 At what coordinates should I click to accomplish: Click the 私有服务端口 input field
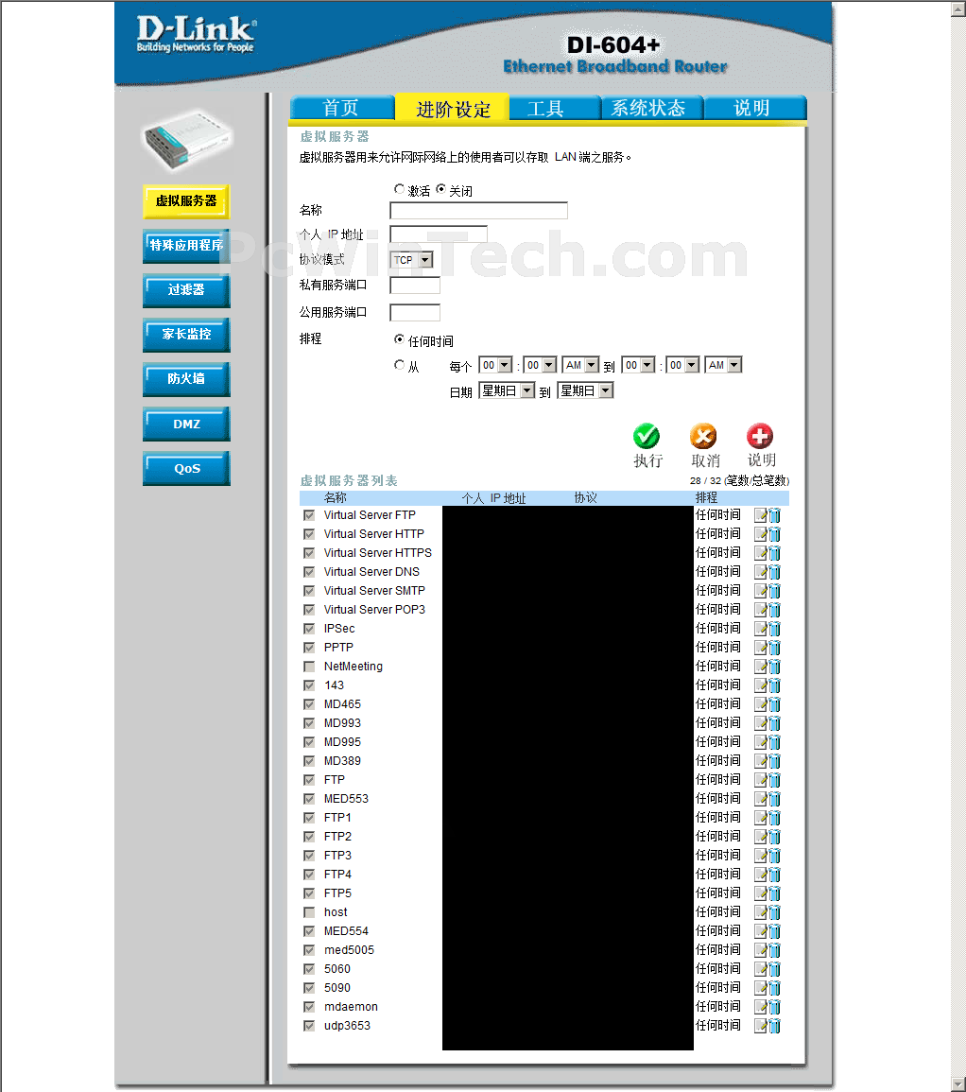click(x=415, y=285)
